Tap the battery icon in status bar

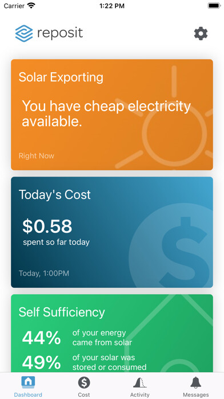pos(214,6)
